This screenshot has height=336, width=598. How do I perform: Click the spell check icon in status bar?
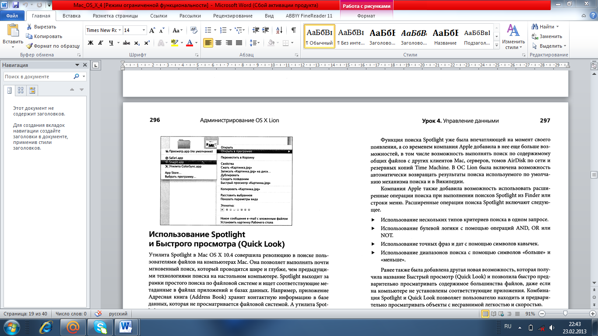click(98, 314)
